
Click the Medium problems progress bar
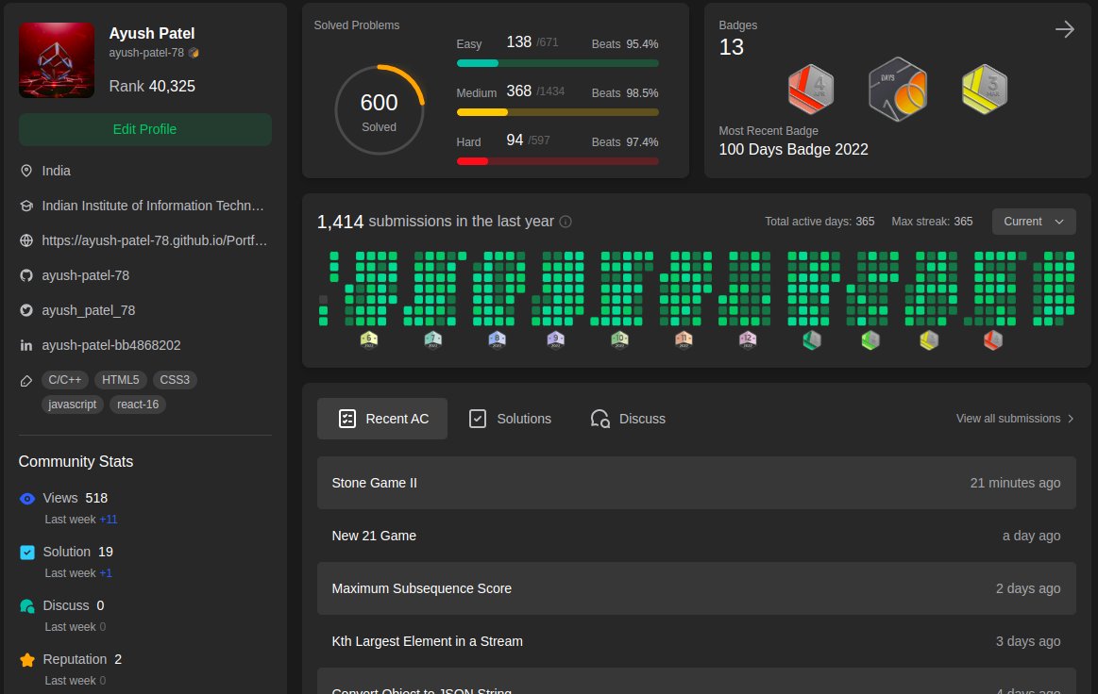point(557,112)
